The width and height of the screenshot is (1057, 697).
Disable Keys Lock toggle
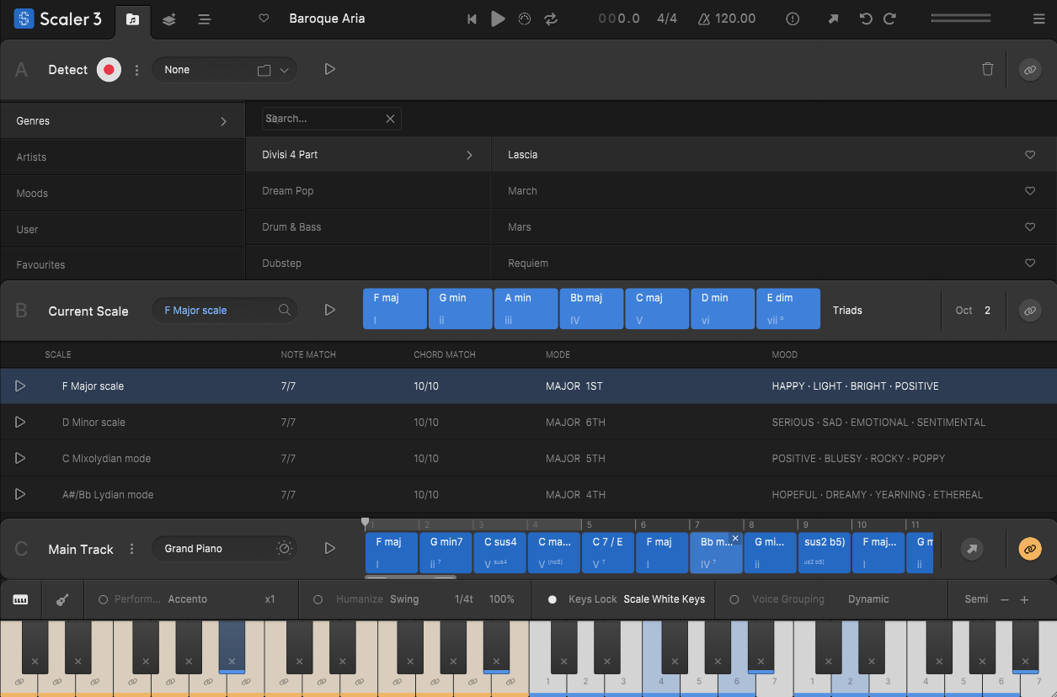[553, 599]
